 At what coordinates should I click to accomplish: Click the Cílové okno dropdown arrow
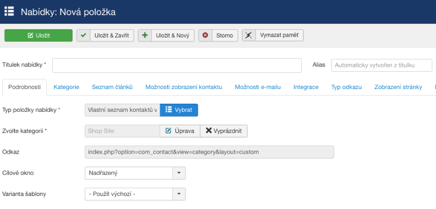[179, 173]
